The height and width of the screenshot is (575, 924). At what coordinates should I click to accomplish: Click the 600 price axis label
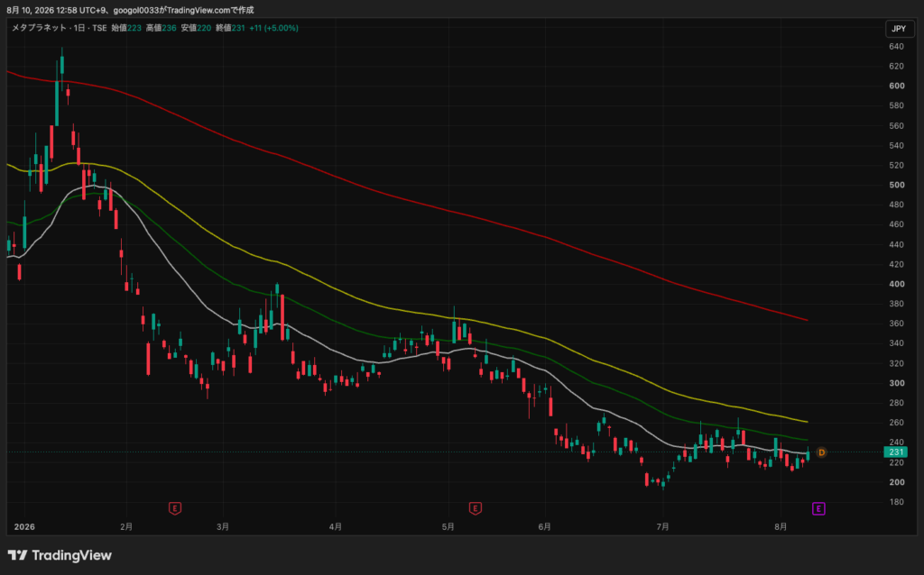coord(896,86)
